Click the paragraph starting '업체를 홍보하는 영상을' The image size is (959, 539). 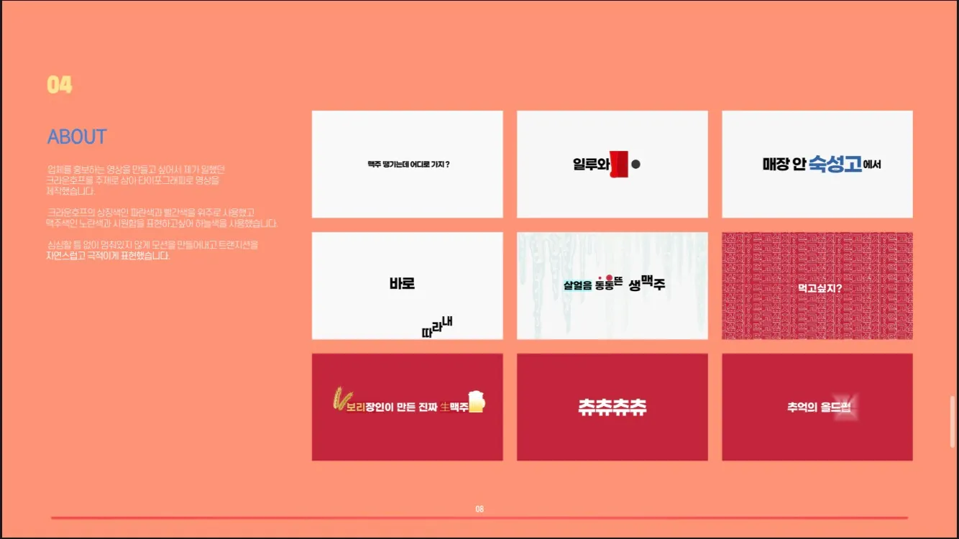(135, 180)
